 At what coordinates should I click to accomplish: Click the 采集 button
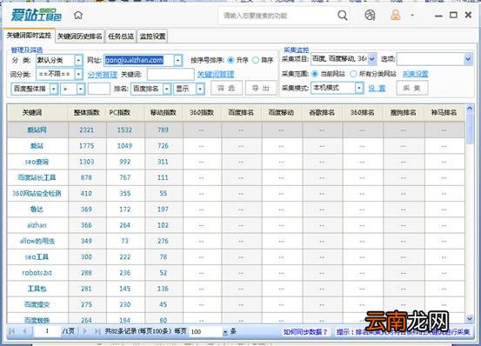pyautogui.click(x=412, y=89)
